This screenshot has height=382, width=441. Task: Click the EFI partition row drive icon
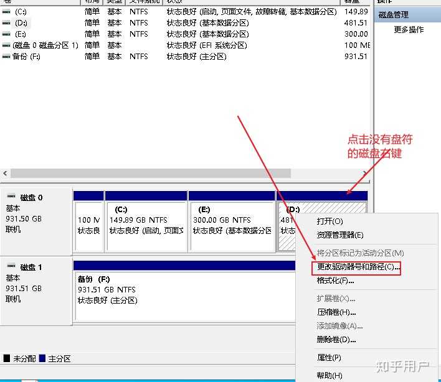(x=6, y=45)
